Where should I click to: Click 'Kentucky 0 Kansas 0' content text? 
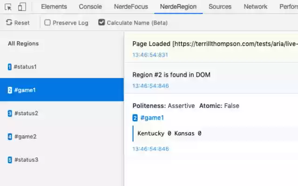tap(169, 133)
